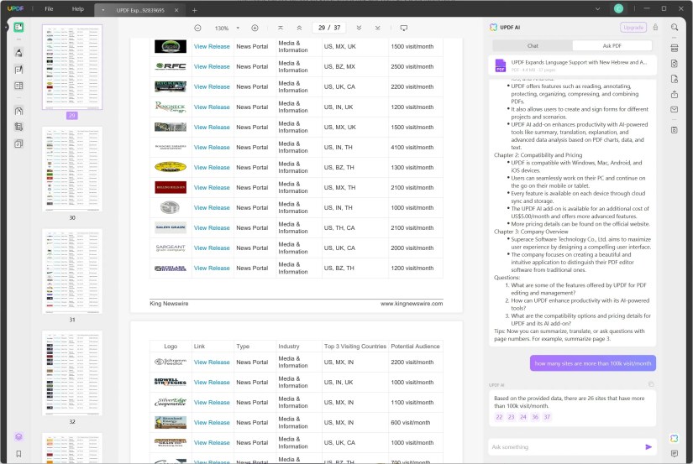Copy the UPDF AI answer
This screenshot has height=464, width=693.
[x=651, y=384]
